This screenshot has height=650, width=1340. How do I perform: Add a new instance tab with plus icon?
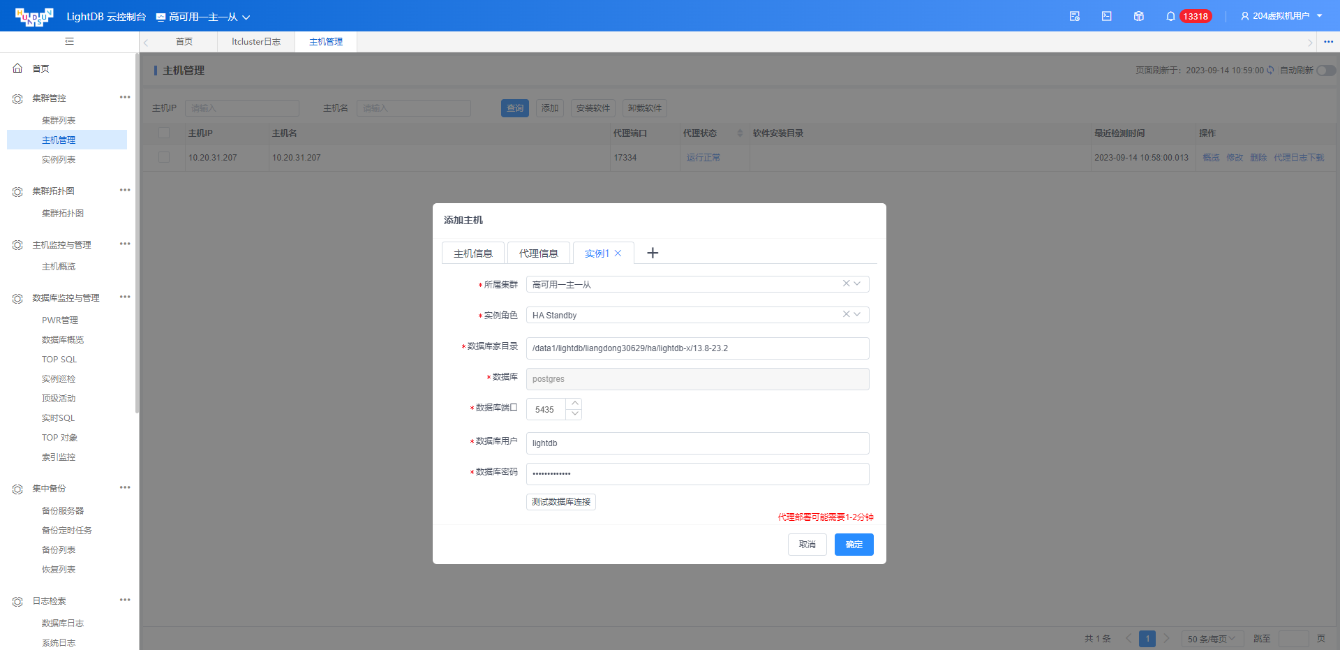653,253
